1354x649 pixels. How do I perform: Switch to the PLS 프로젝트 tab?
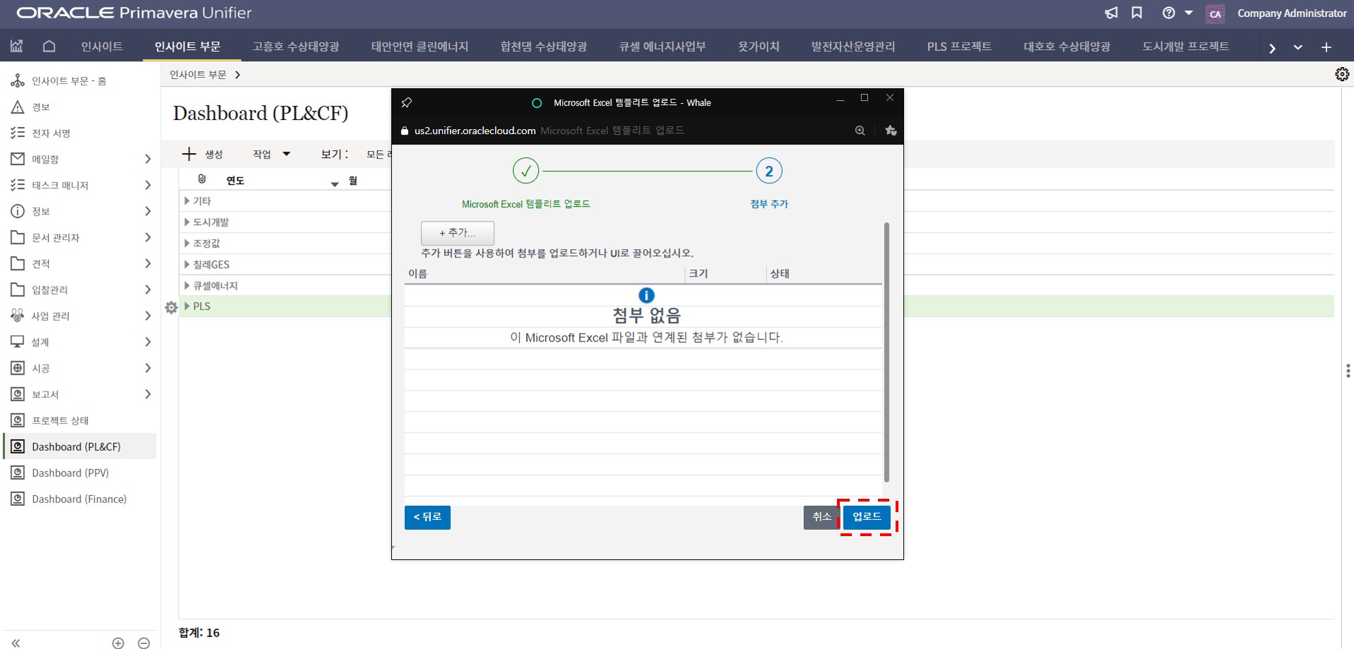click(x=958, y=47)
